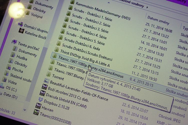This screenshot has width=188, height=125.
Task: Click the Videa folder icon in sidebar
Action: [x=4, y=80]
